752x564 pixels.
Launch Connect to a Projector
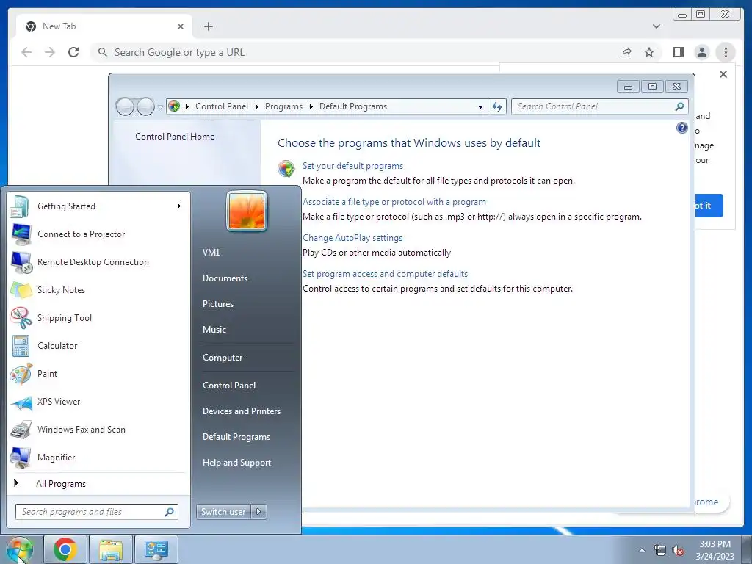pos(98,234)
